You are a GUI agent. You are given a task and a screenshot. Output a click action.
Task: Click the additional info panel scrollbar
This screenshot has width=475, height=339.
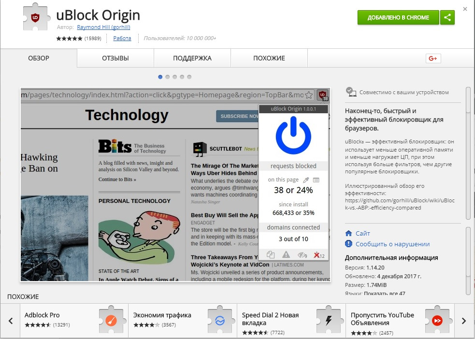pyautogui.click(x=468, y=261)
